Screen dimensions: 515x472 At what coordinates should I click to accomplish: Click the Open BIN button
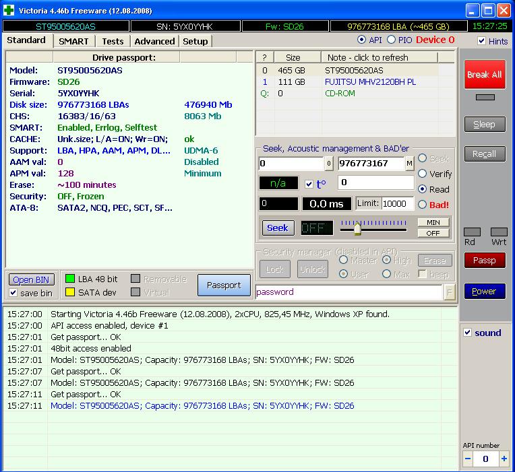click(x=32, y=279)
